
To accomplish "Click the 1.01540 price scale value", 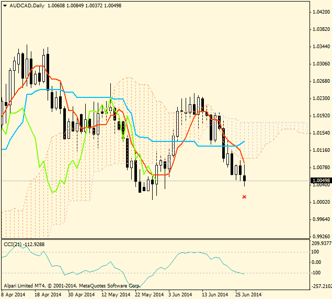I will tap(321, 133).
